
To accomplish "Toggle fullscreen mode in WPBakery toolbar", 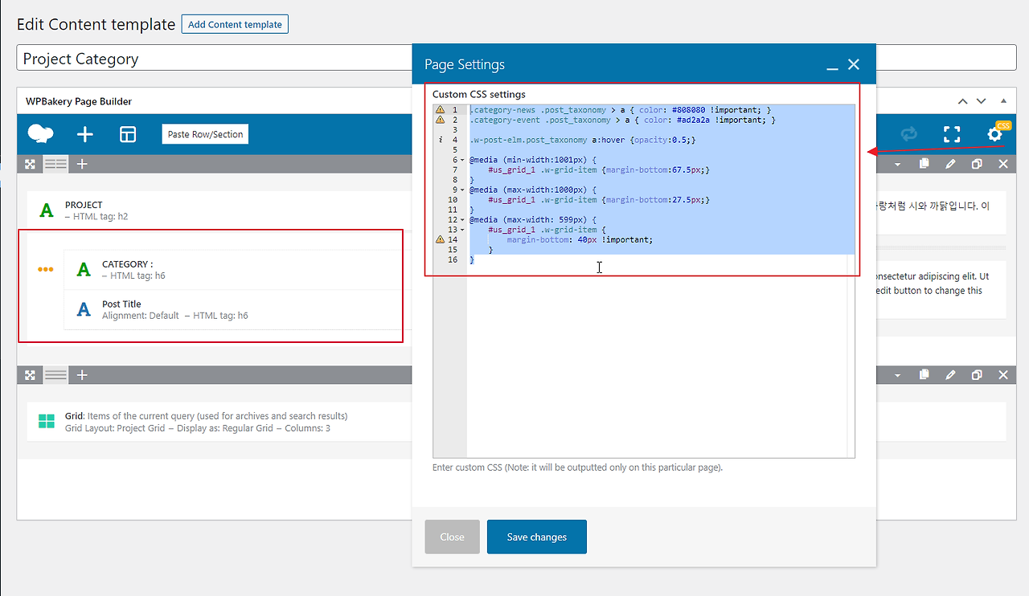I will (x=952, y=134).
